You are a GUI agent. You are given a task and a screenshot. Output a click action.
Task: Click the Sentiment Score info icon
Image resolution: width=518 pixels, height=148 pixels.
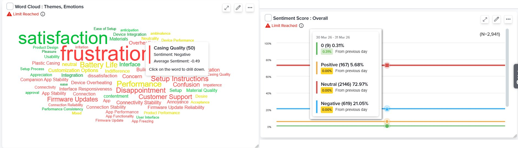pos(301,26)
